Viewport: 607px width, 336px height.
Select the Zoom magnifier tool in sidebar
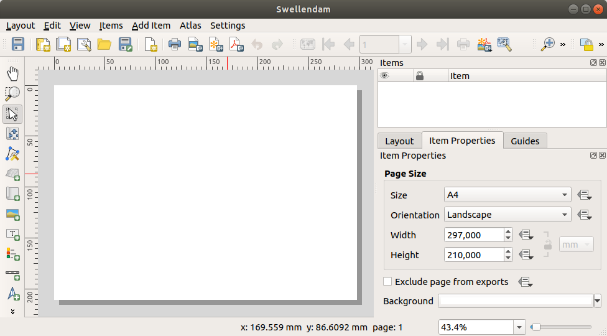(x=12, y=94)
